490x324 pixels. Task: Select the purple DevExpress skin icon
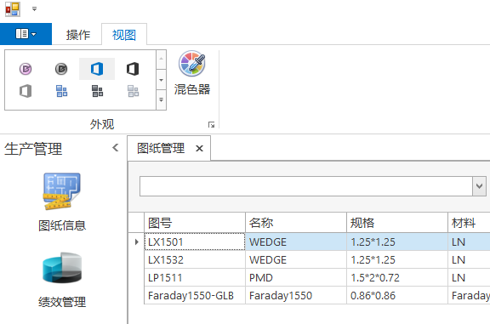tap(26, 69)
